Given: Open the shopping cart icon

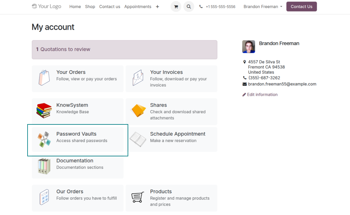Looking at the screenshot, I should 176,7.
